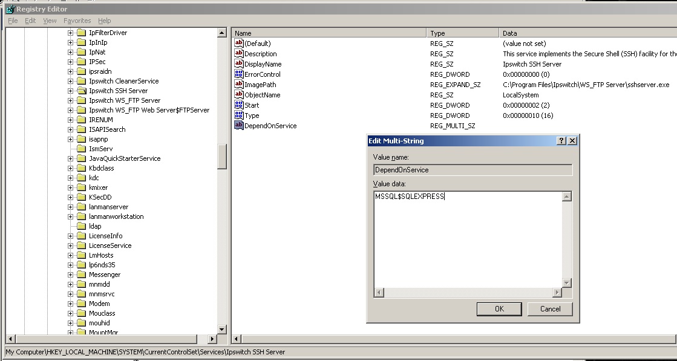The height and width of the screenshot is (361, 677).
Task: Select the DependOnService value icon
Action: click(239, 126)
